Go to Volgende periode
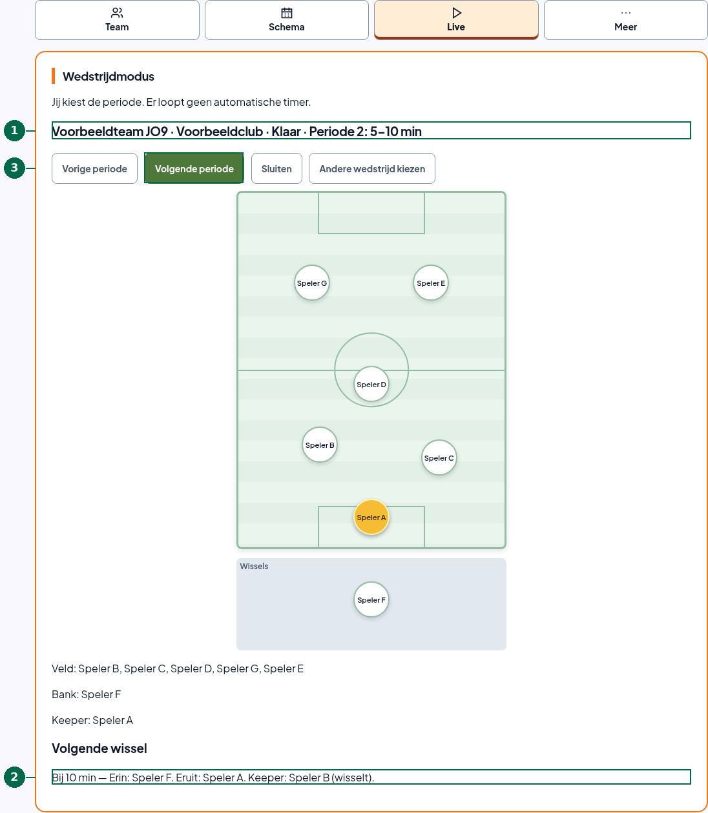 tap(194, 168)
